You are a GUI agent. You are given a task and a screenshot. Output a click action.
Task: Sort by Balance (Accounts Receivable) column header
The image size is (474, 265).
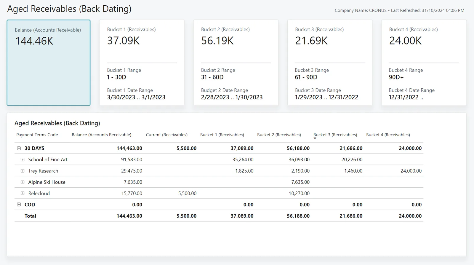tap(101, 135)
